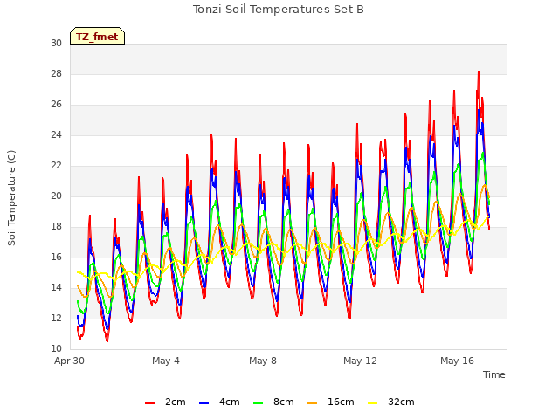559x419 pixels.
Task: Click the yellow -32cm legend swatch
Action: [x=373, y=403]
